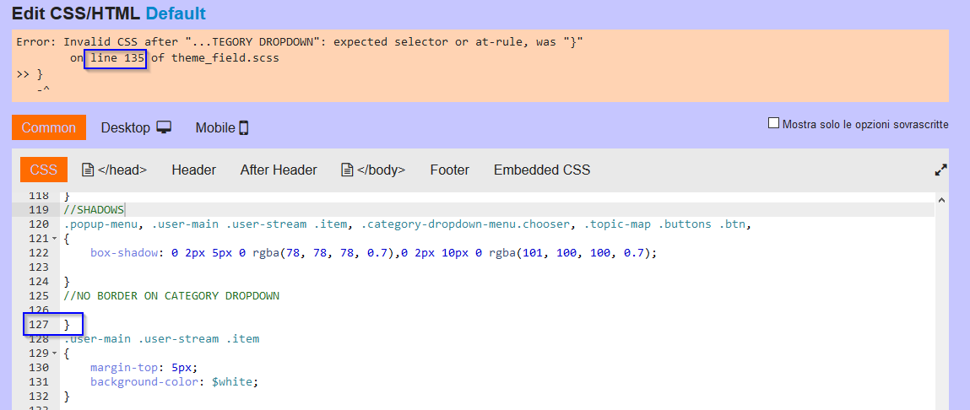This screenshot has height=410, width=970.
Task: Click the closing brace on line 127
Action: pyautogui.click(x=67, y=325)
